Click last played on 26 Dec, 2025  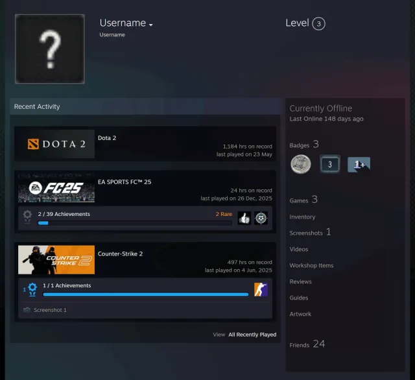(x=236, y=198)
